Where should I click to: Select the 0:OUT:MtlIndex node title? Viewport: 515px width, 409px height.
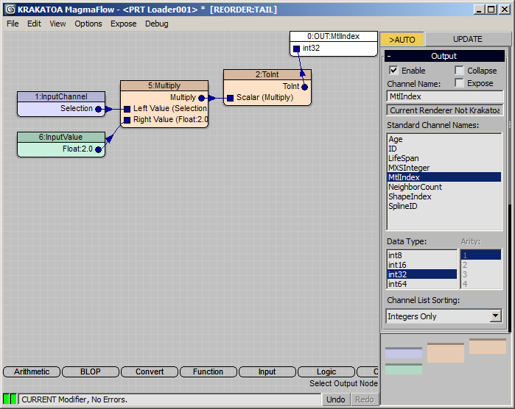[333, 36]
